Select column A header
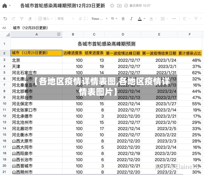Viewport: 204px width, 175px height. coord(37,34)
